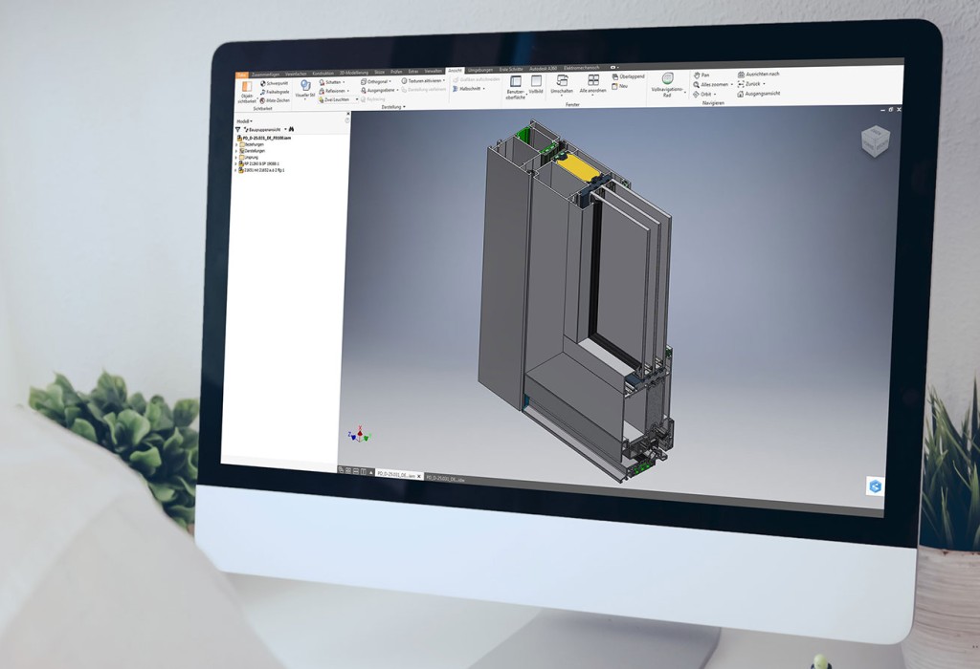
Task: Click the Vollbild icon
Action: point(536,82)
